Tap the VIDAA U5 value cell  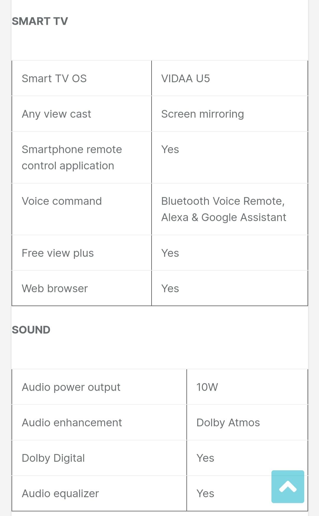[185, 79]
